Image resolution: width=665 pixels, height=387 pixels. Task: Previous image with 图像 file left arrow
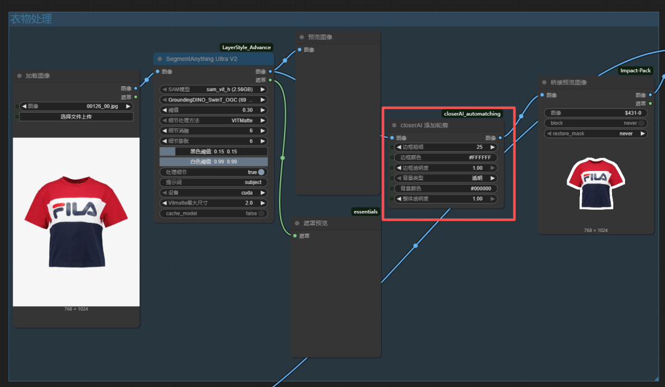click(24, 106)
